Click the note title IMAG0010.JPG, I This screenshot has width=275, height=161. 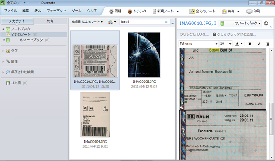click(x=198, y=23)
